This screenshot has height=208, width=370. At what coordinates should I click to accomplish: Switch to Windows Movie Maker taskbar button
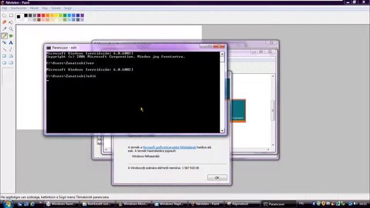[x=133, y=204]
